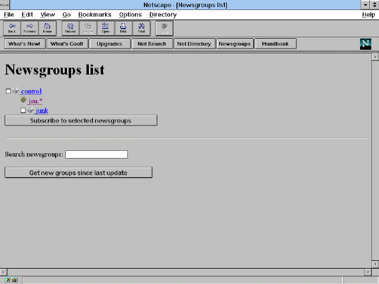Click the Netscape N logo
The height and width of the screenshot is (284, 379).
(x=365, y=44)
